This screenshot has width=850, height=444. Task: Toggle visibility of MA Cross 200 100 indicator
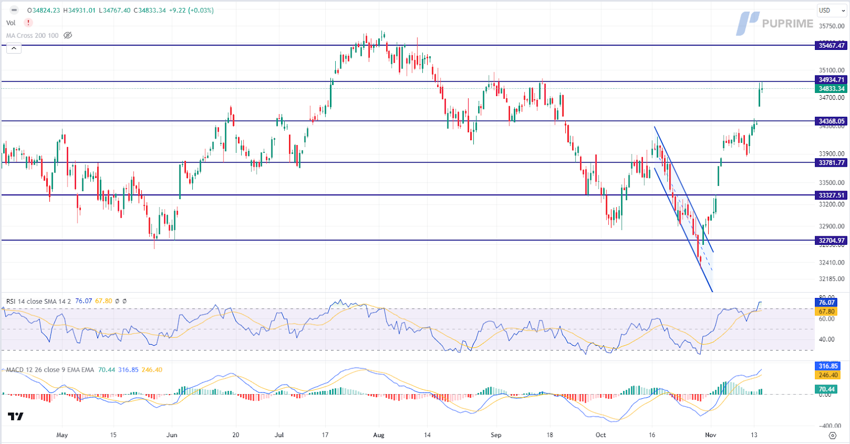[67, 36]
